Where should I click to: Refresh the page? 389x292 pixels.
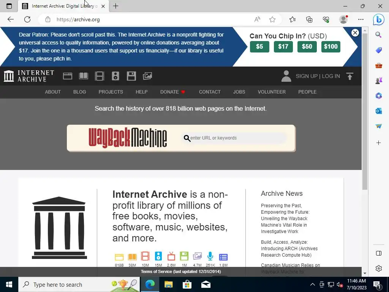27,19
